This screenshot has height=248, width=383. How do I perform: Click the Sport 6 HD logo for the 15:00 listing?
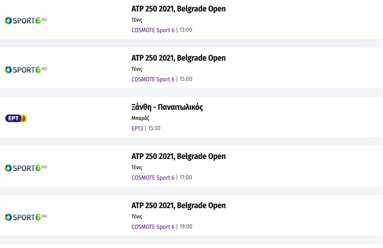[x=26, y=70]
